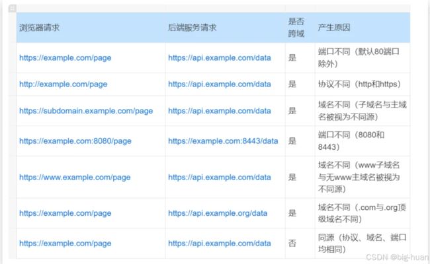Click the 端口不同（默认80端口除外）cell
The width and height of the screenshot is (430, 264).
point(363,57)
